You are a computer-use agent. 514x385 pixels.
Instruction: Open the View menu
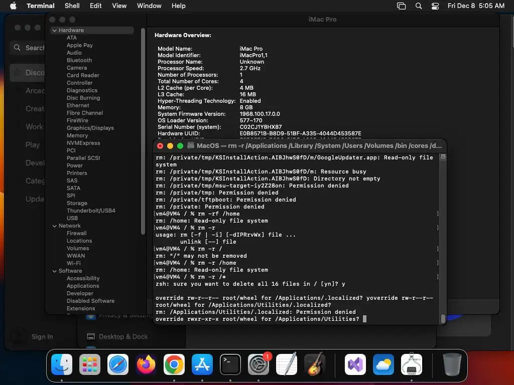tap(119, 6)
